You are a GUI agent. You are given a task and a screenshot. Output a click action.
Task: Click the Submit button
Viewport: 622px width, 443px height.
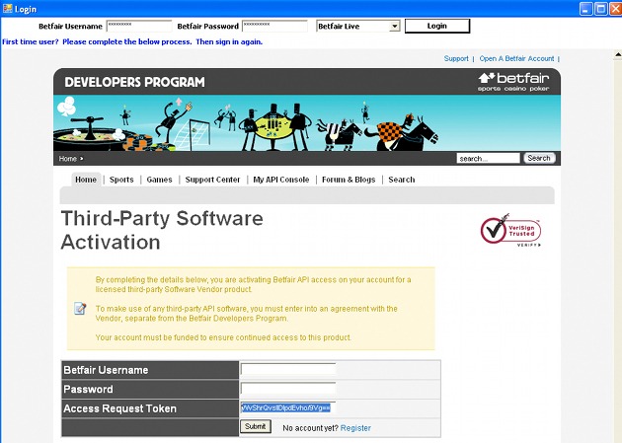pos(256,426)
